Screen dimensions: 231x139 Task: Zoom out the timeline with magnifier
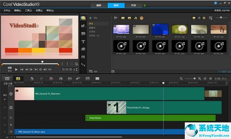pos(181,79)
